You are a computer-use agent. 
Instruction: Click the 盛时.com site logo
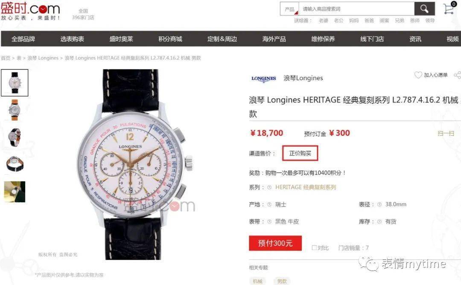(x=30, y=11)
